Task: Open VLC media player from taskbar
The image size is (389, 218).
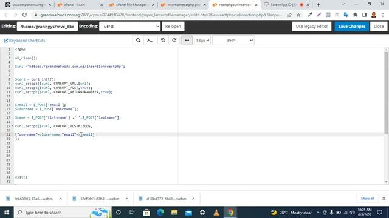Action: (x=216, y=213)
